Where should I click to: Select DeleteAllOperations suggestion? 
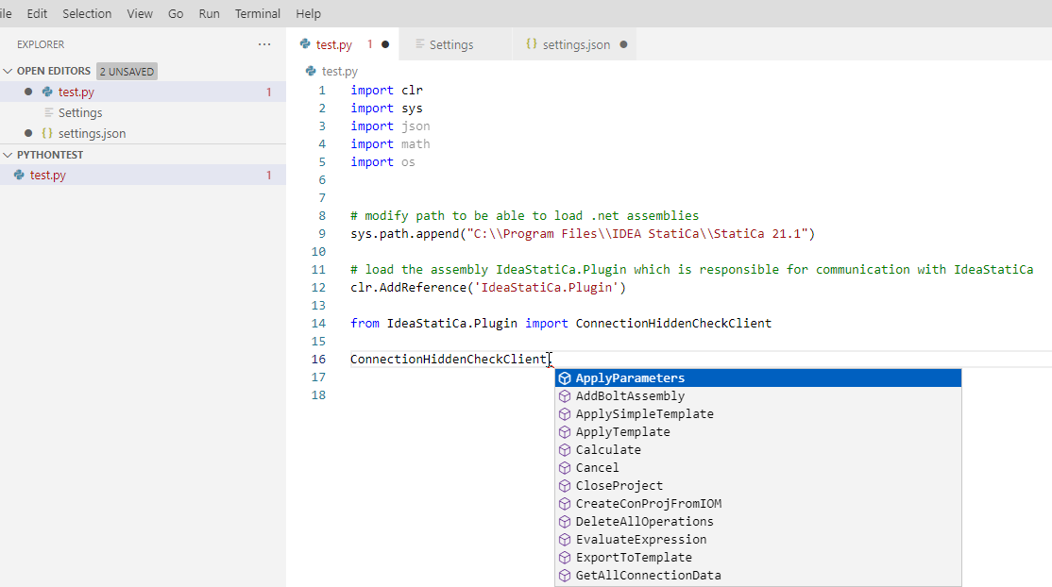758,522
